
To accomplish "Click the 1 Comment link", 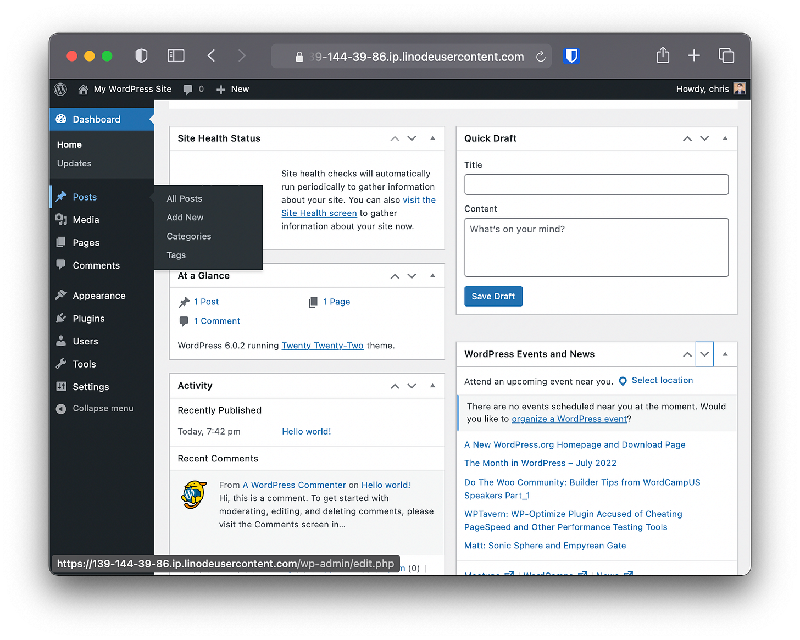I will [217, 321].
